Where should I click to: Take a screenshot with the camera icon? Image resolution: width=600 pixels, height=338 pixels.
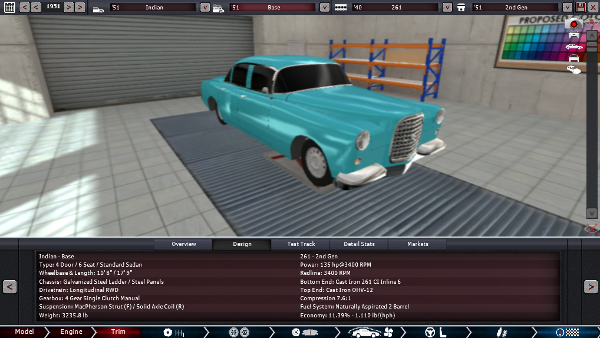click(x=573, y=24)
